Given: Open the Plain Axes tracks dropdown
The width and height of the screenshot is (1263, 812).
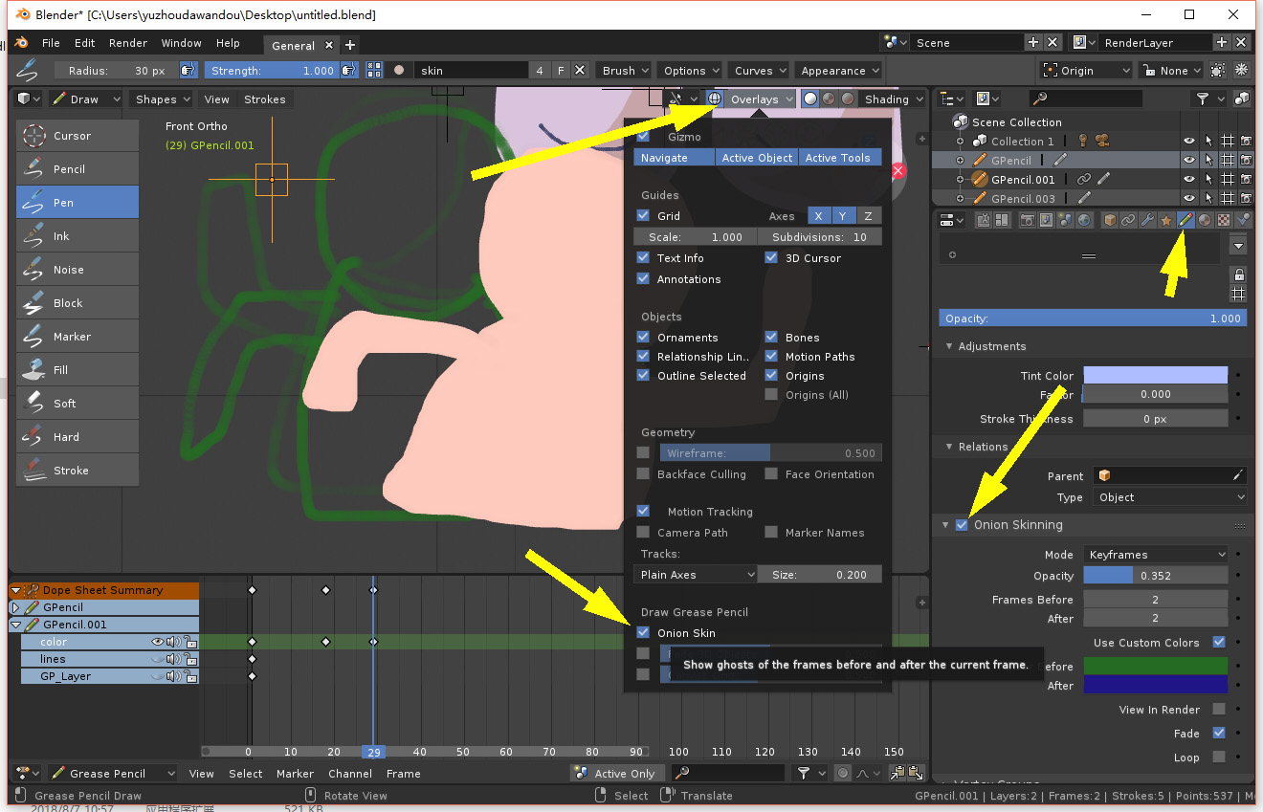Looking at the screenshot, I should click(x=696, y=575).
